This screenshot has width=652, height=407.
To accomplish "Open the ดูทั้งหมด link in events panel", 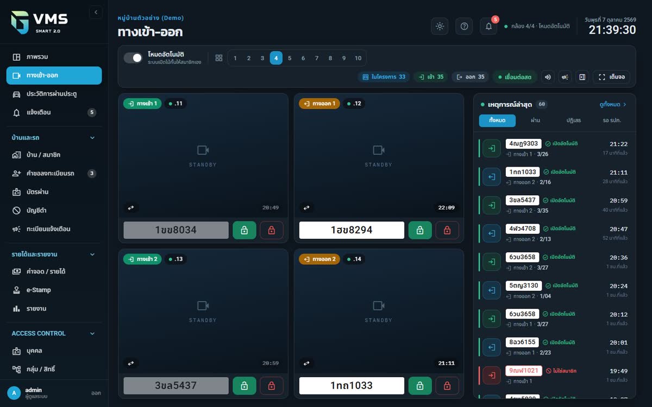I will coord(613,104).
